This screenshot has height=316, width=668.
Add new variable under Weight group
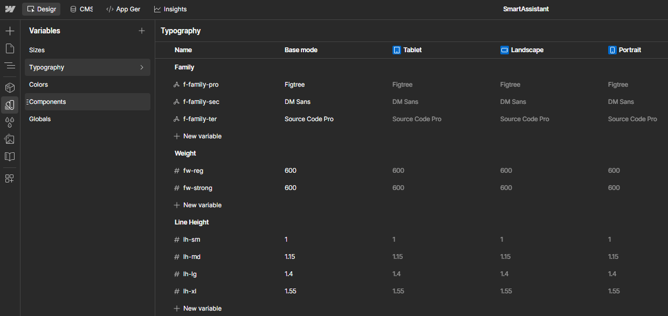[197, 205]
